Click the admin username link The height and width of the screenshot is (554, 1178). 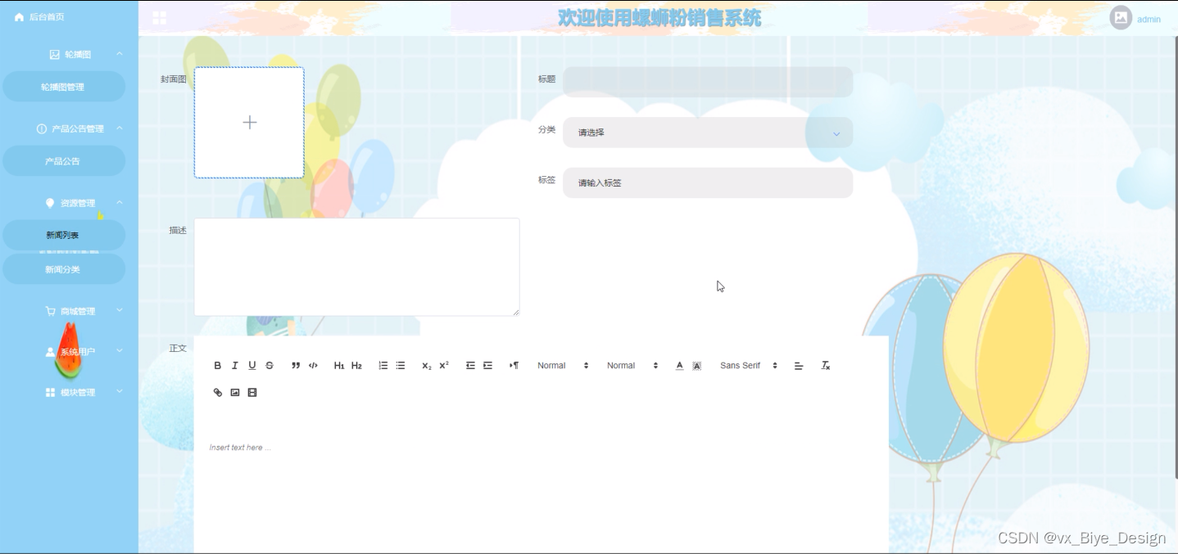point(1149,20)
